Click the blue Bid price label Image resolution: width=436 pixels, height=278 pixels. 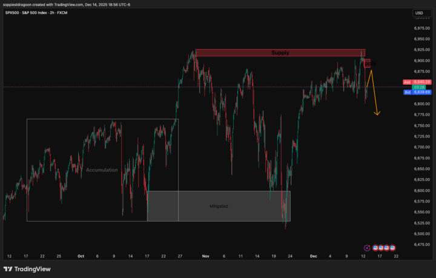[x=417, y=92]
